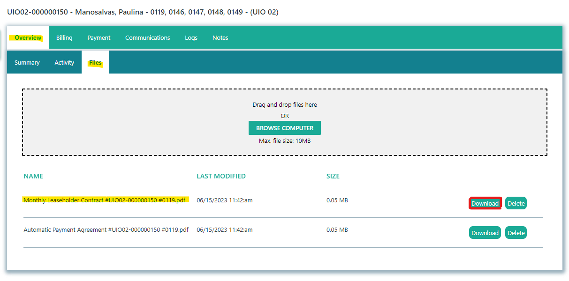This screenshot has width=569, height=281.
Task: Sort files by the Name column header
Action: (x=33, y=177)
